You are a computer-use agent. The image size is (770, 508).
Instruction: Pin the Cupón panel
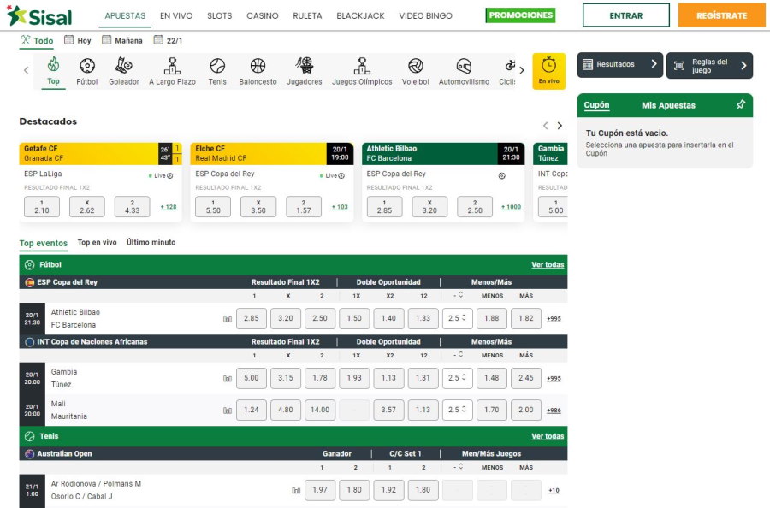[741, 104]
